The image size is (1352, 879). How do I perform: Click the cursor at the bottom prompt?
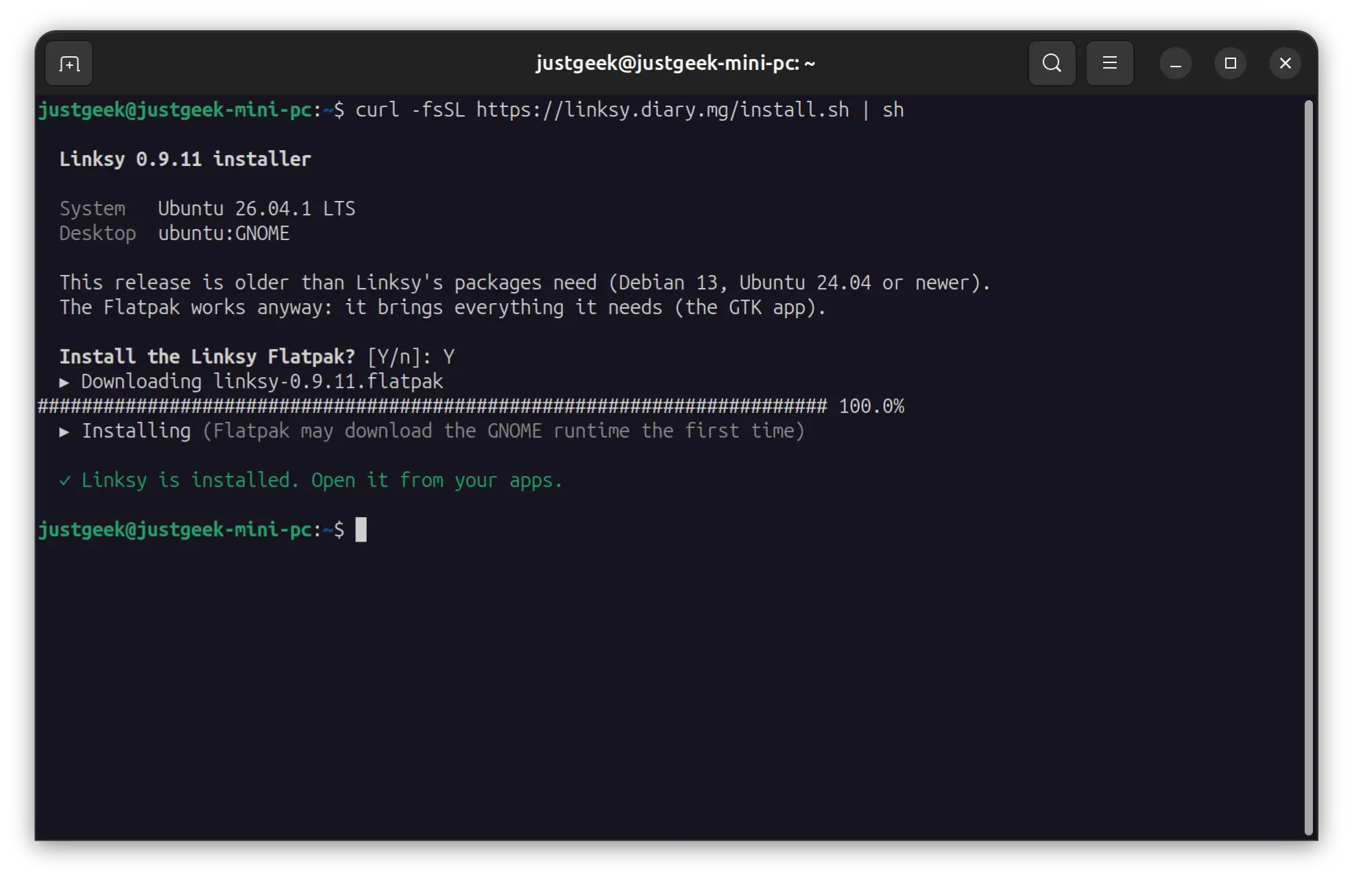(x=361, y=529)
